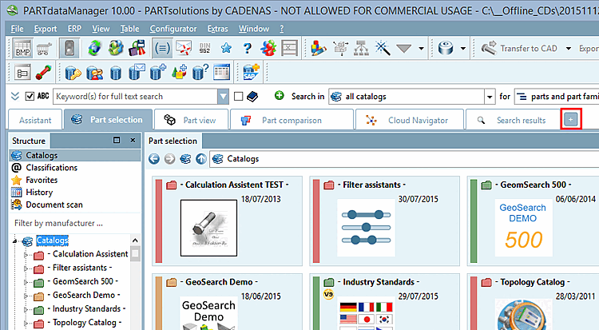This screenshot has height=330, width=599.
Task: Open the gray triangle filter dropdown arrow
Action: [x=422, y=49]
